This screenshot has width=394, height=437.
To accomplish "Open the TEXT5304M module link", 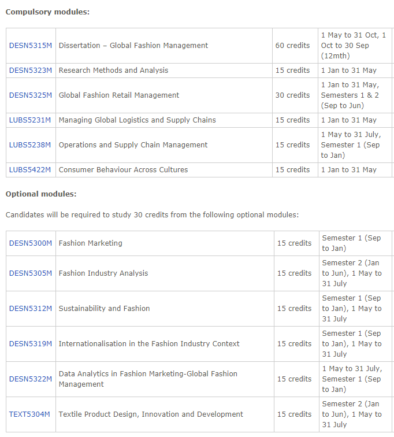I will pyautogui.click(x=29, y=414).
